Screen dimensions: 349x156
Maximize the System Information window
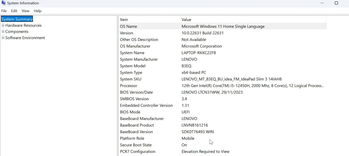[336, 3]
